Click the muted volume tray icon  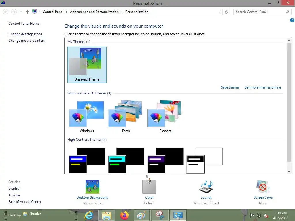266,215
